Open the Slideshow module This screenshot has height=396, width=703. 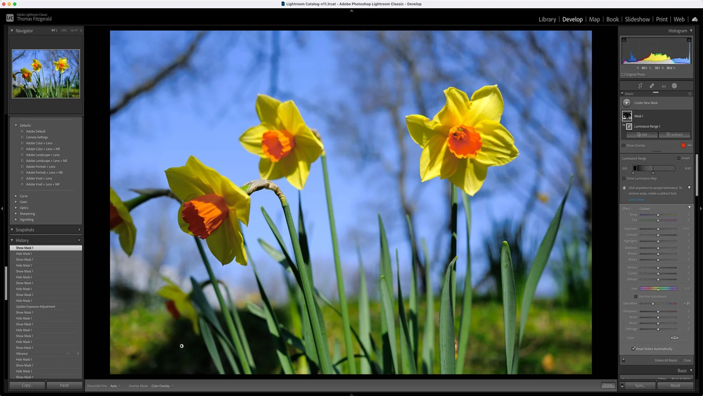click(x=637, y=19)
